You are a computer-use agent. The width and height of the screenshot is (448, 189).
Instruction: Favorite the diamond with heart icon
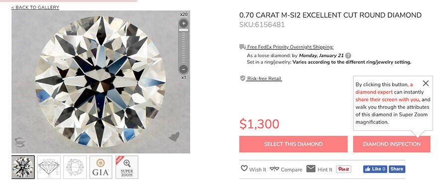pos(174,136)
